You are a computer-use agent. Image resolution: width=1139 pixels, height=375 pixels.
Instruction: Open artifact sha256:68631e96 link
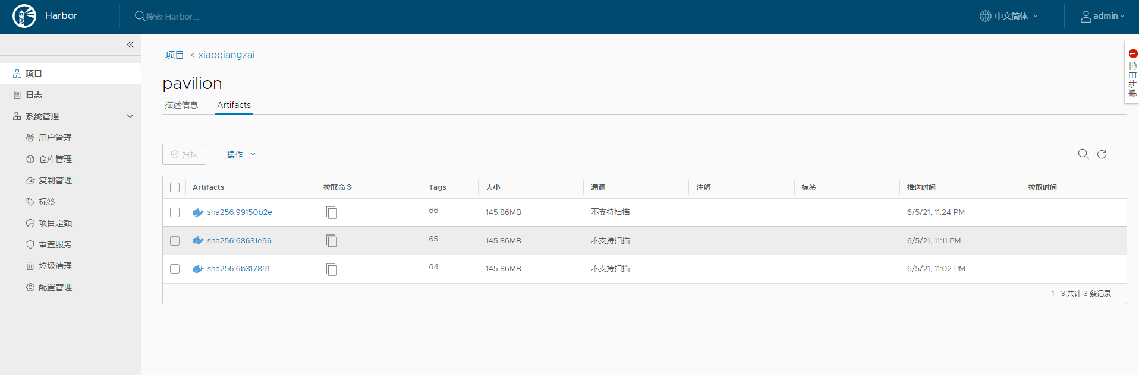coord(240,241)
